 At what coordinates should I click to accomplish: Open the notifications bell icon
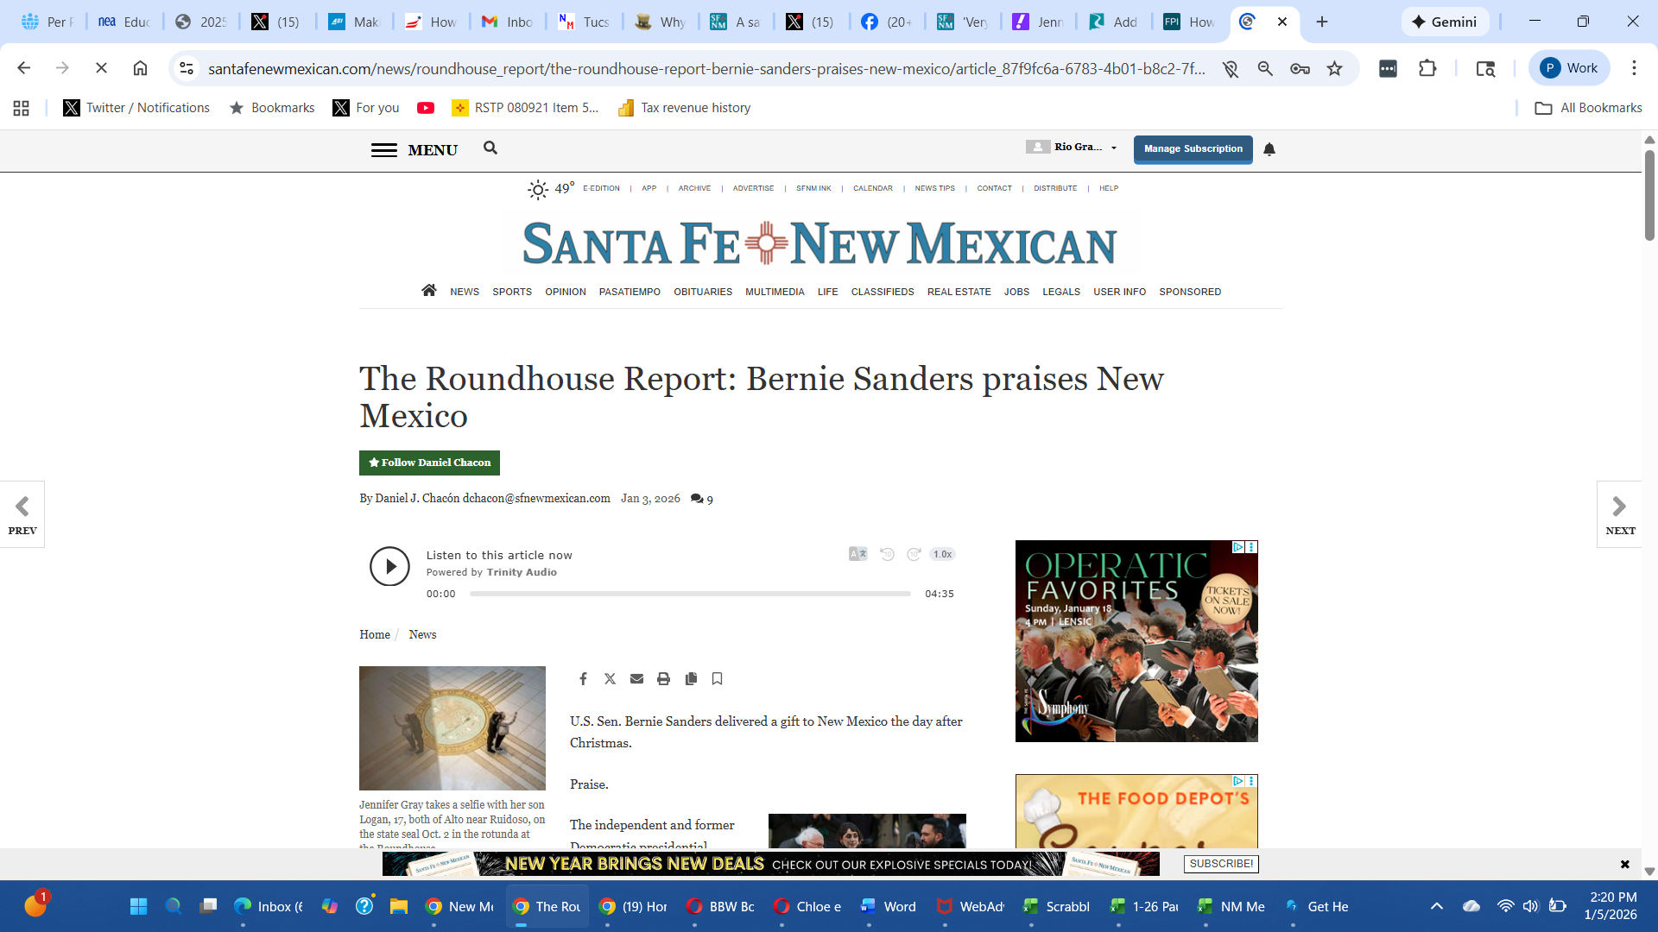1269,149
